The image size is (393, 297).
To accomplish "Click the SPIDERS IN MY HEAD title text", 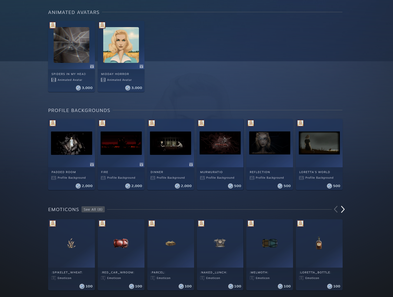I will click(69, 74).
